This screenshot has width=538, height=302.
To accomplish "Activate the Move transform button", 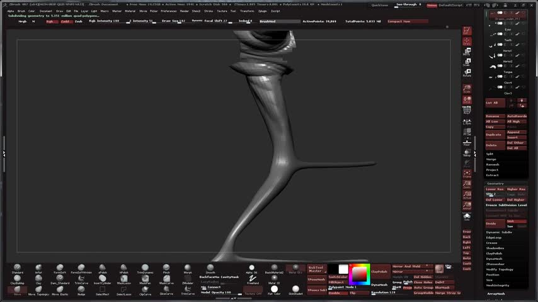I will pyautogui.click(x=467, y=52).
